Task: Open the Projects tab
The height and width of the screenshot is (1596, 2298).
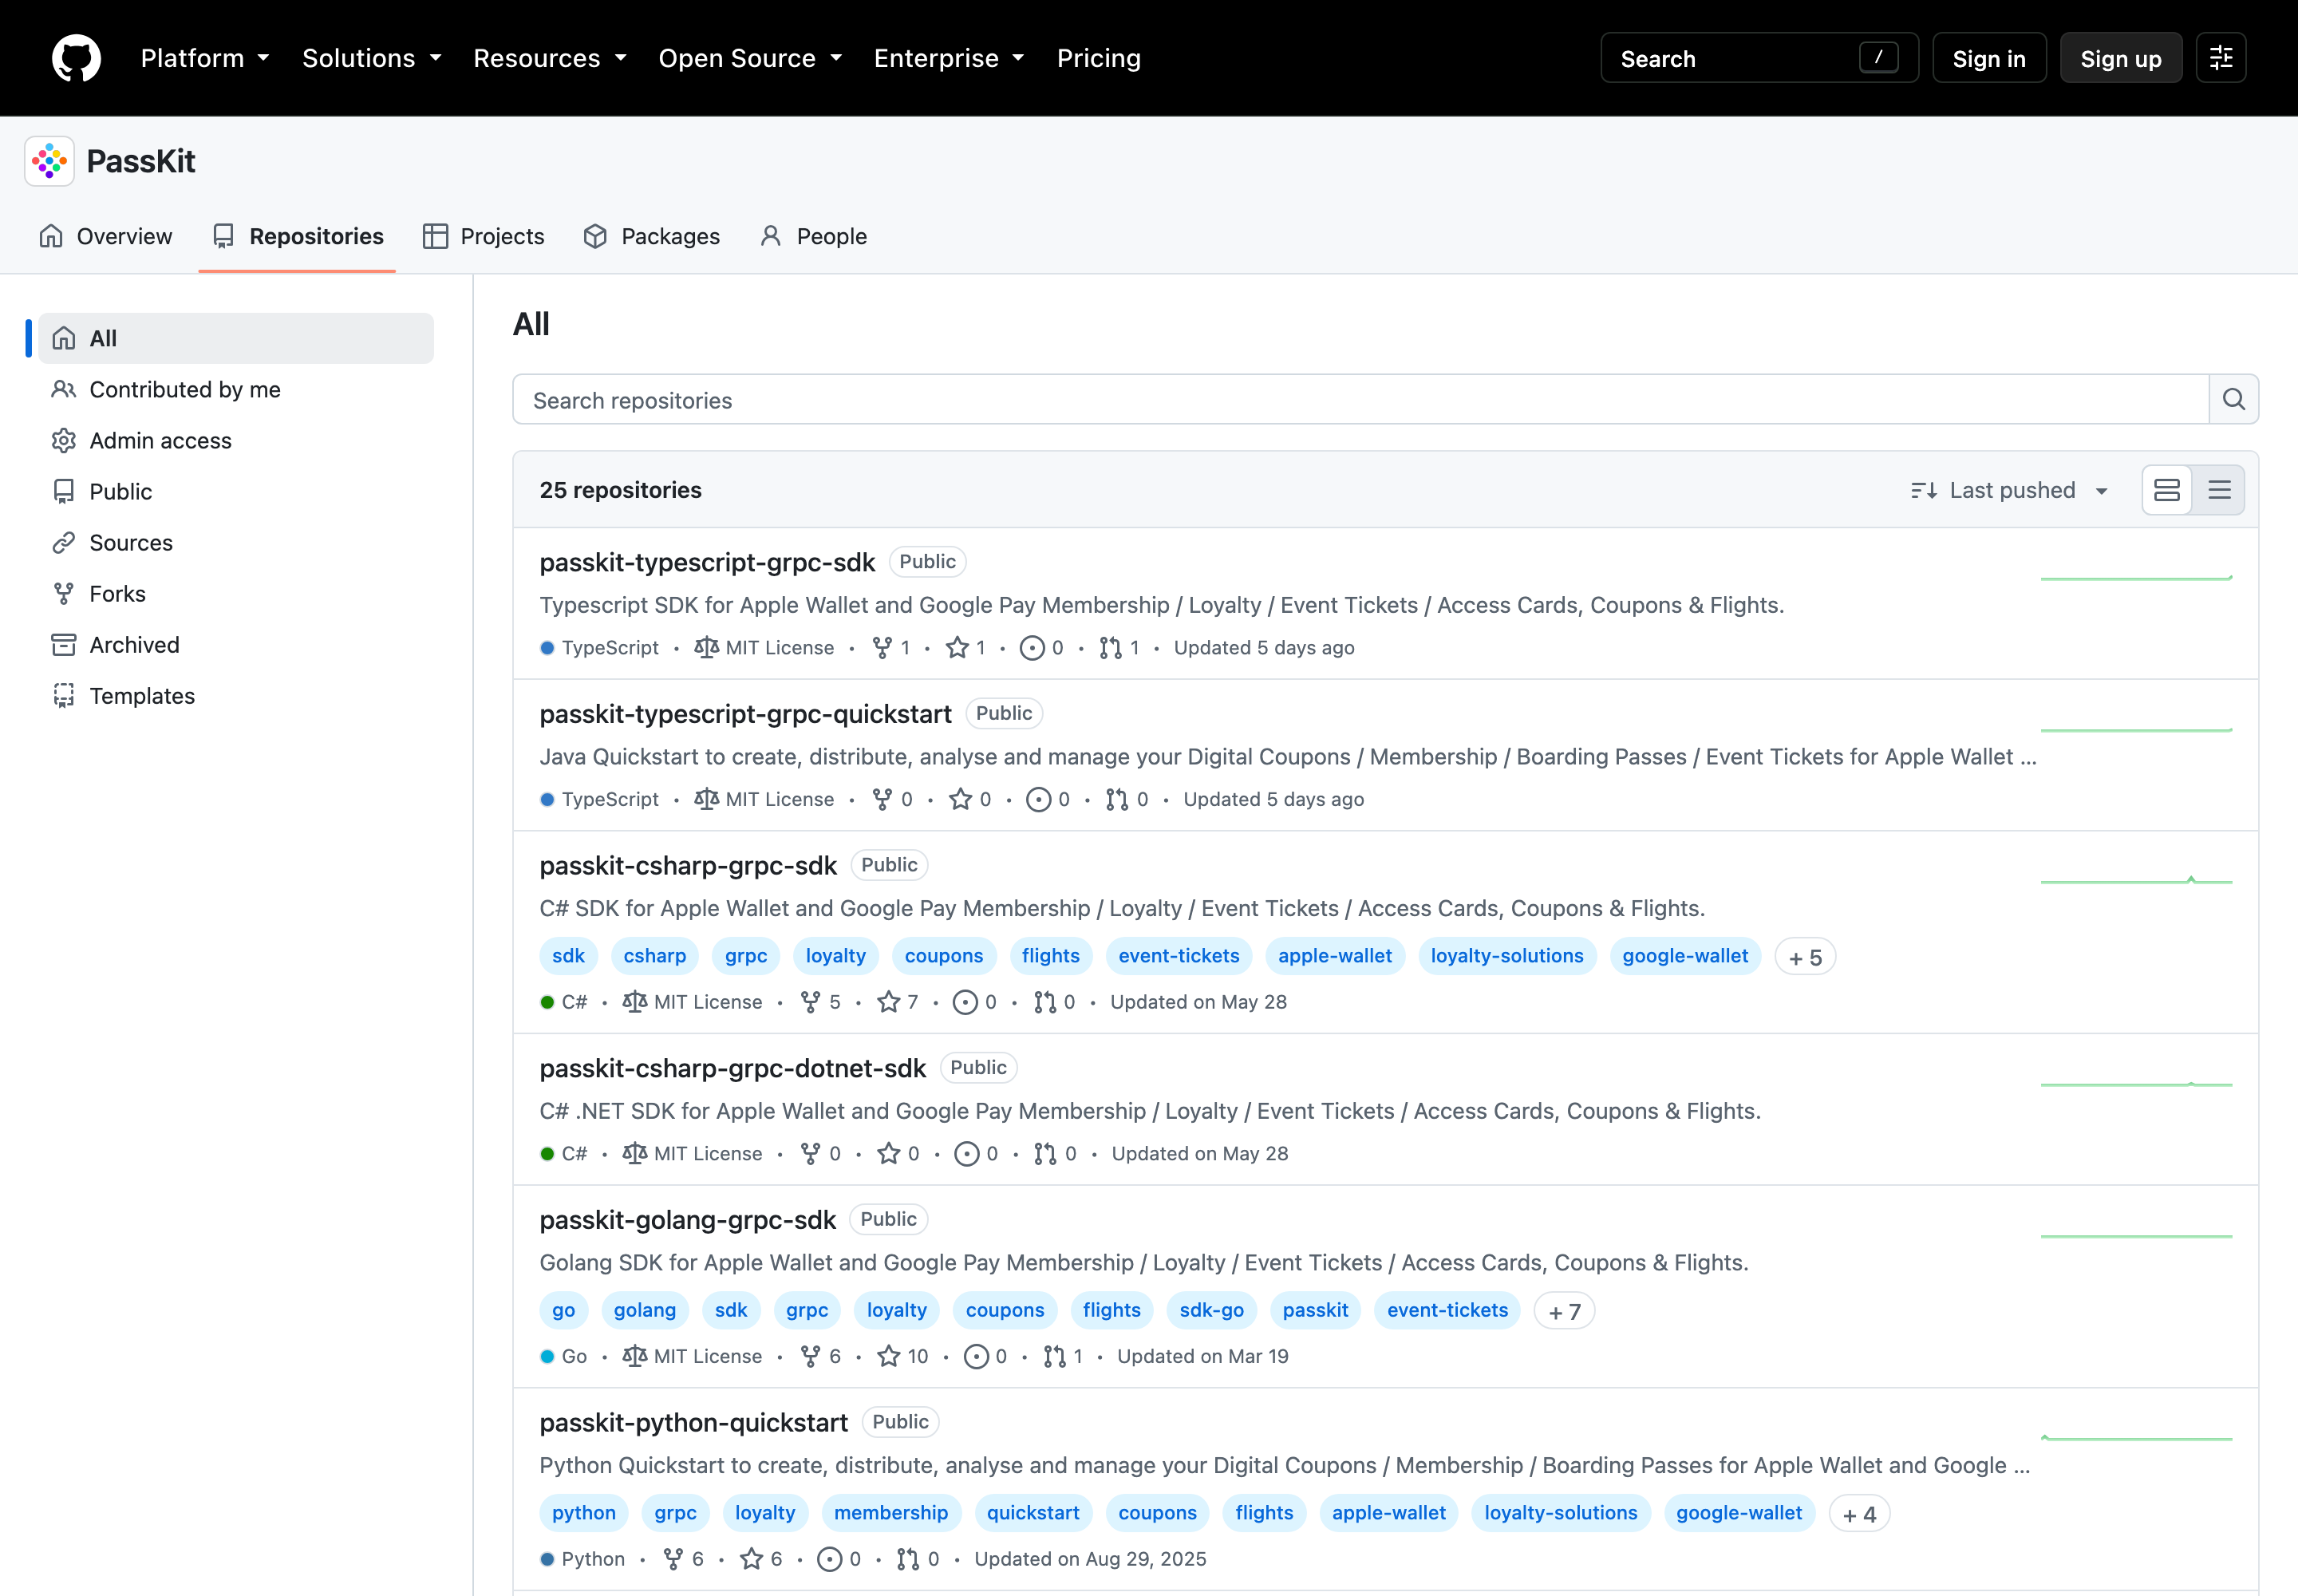Action: click(x=483, y=236)
